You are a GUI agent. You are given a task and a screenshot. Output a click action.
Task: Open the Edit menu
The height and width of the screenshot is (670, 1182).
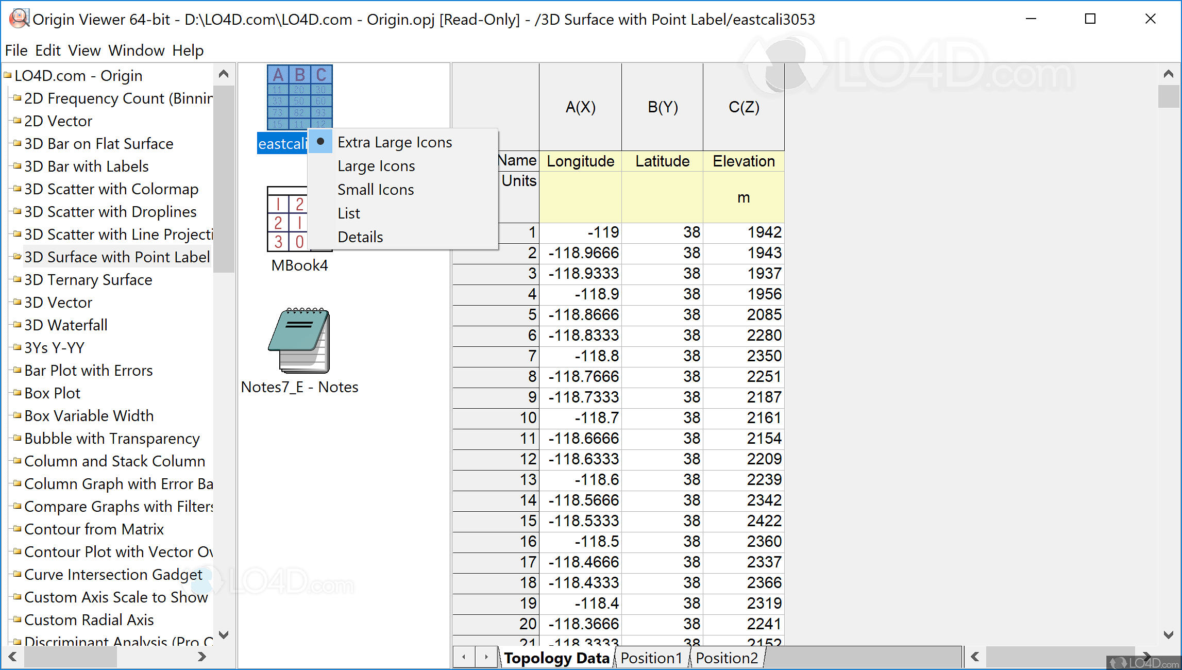[x=48, y=51]
